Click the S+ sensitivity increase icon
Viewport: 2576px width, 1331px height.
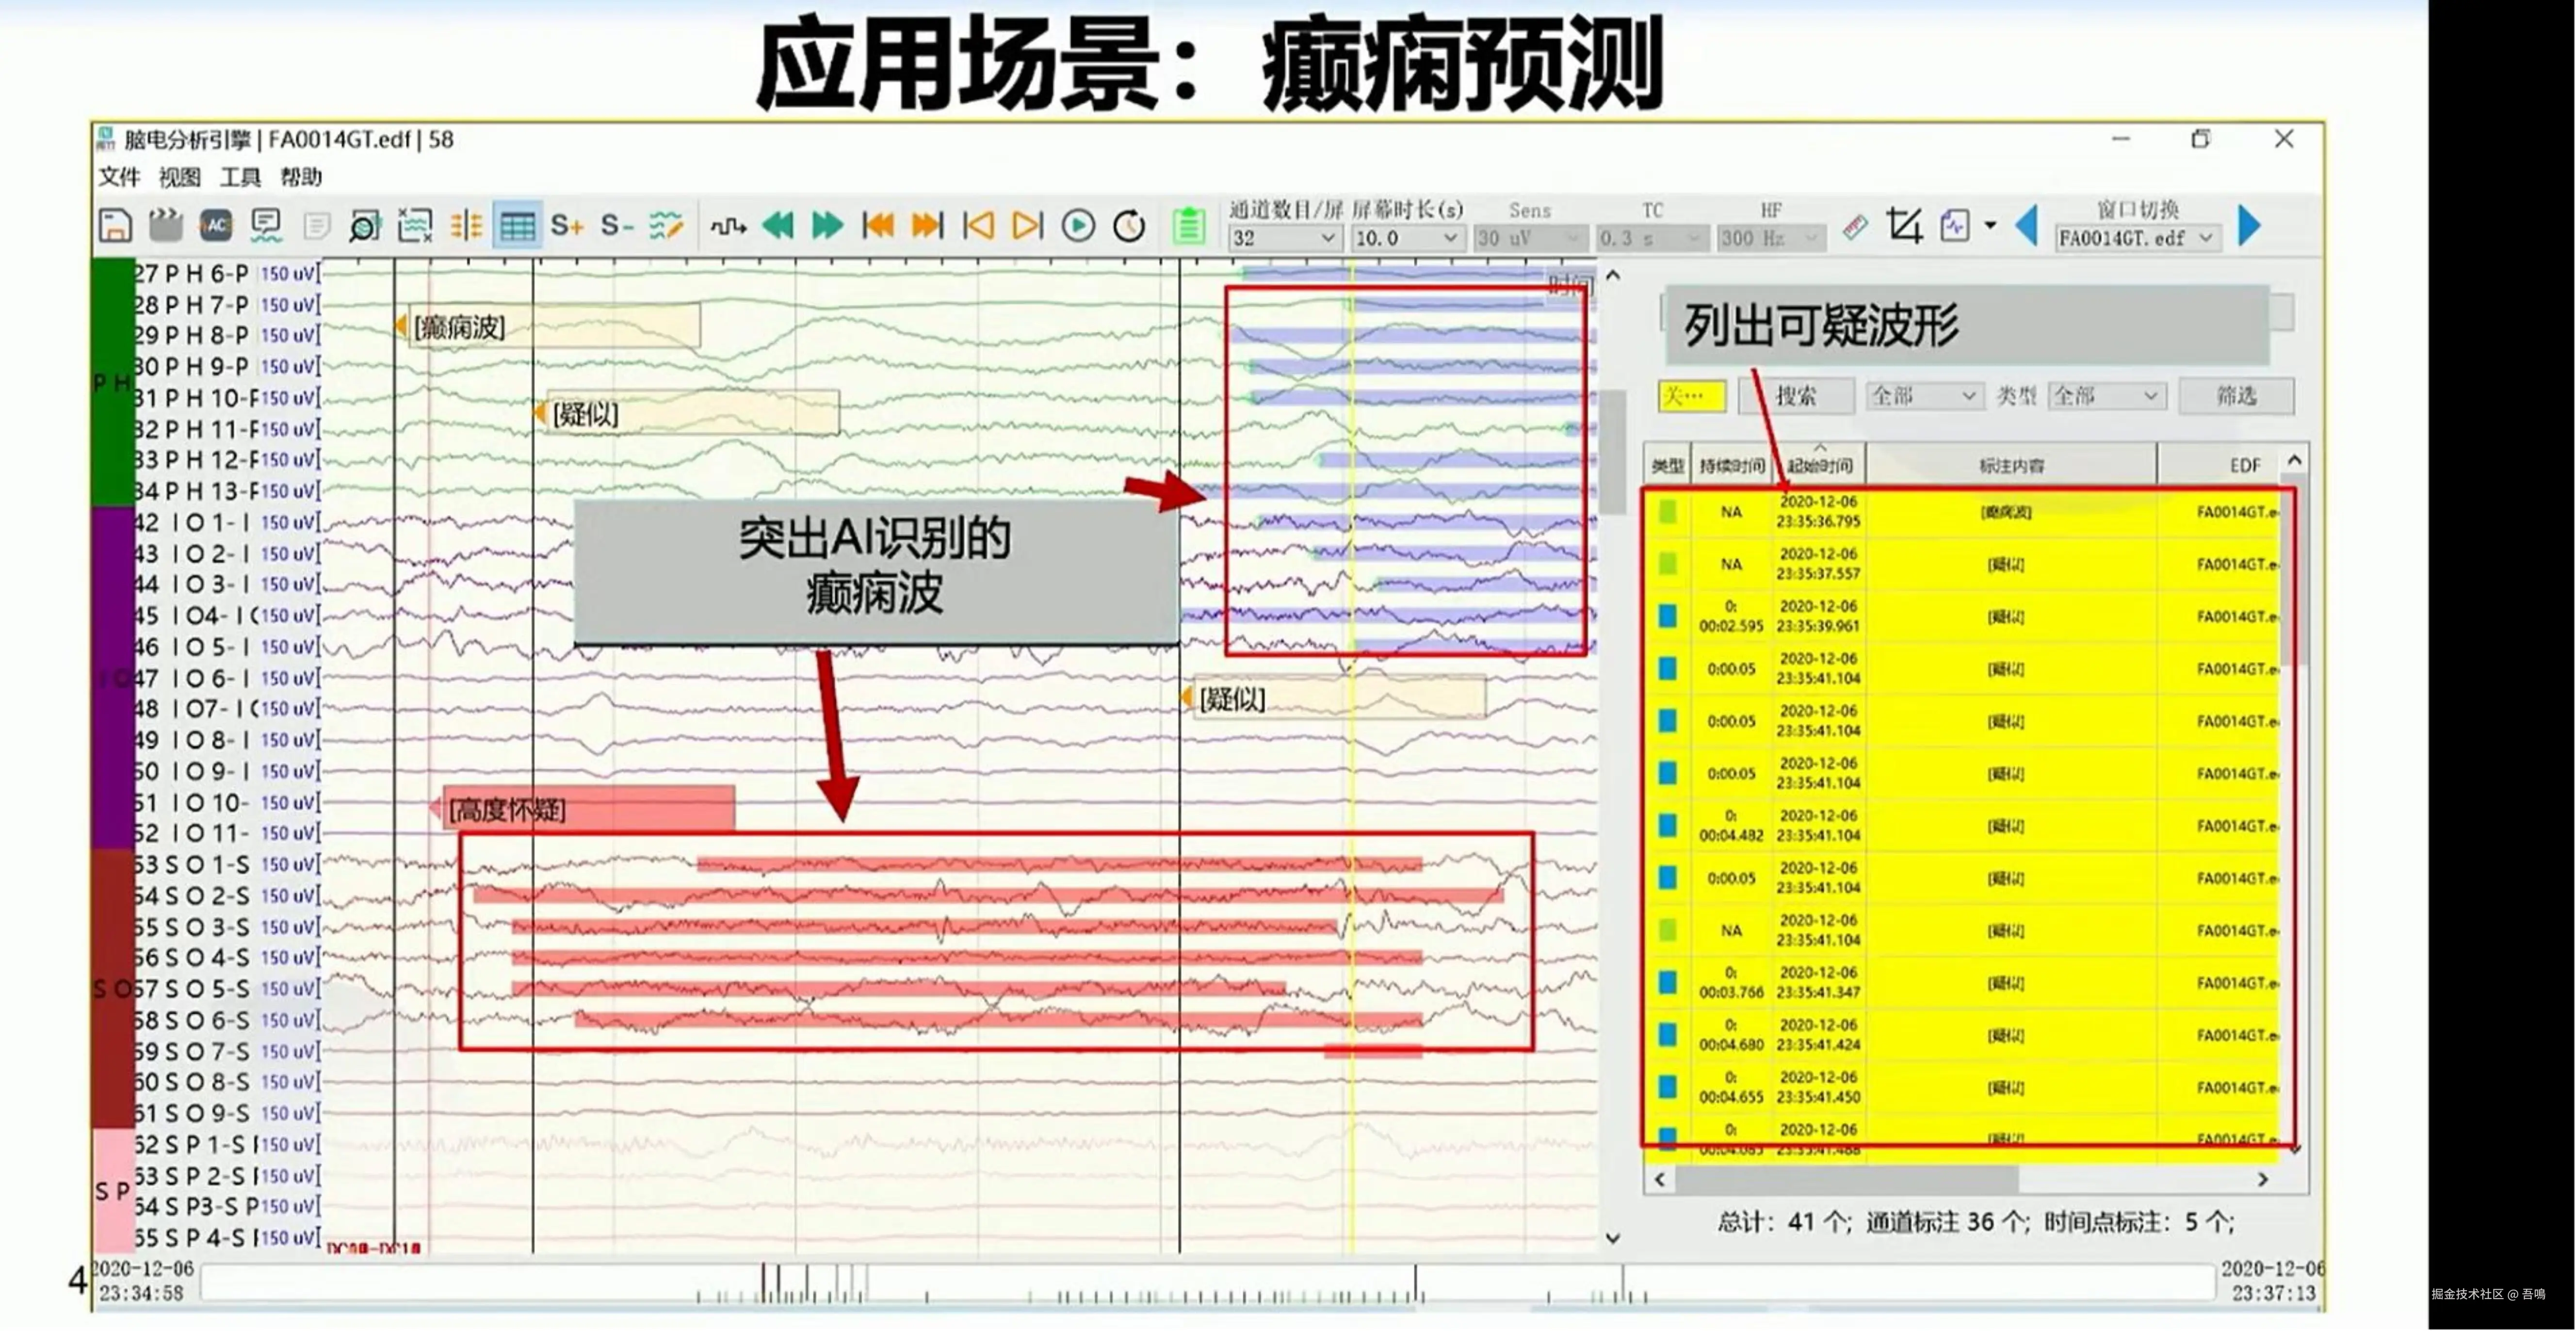tap(567, 226)
